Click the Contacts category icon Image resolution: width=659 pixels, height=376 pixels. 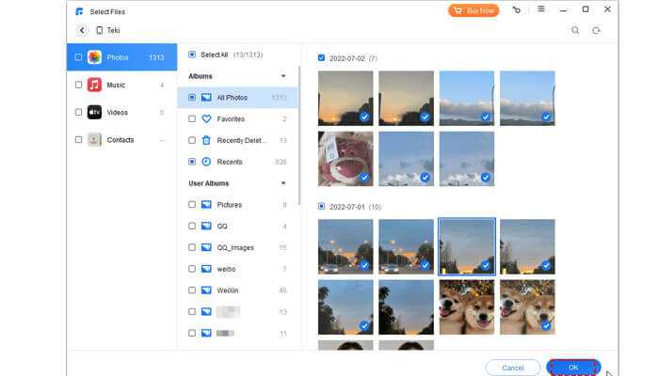tap(95, 140)
